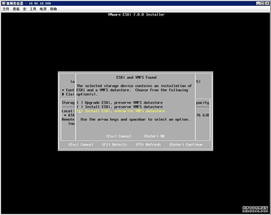Viewport: 271px width, 215px height.
Task: Proceed using (Enter) Continue
Action: (186, 144)
